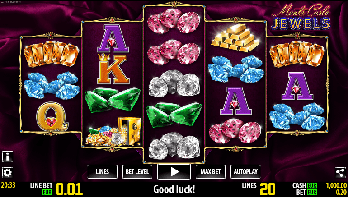Image resolution: width=348 pixels, height=198 pixels.
Task: Click the cash balance 1,000.00
Action: (x=336, y=185)
